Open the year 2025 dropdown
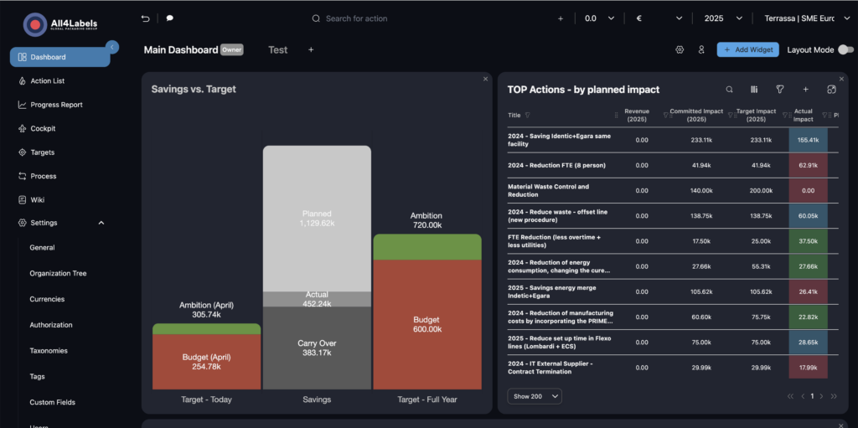Image resolution: width=858 pixels, height=428 pixels. pyautogui.click(x=723, y=18)
